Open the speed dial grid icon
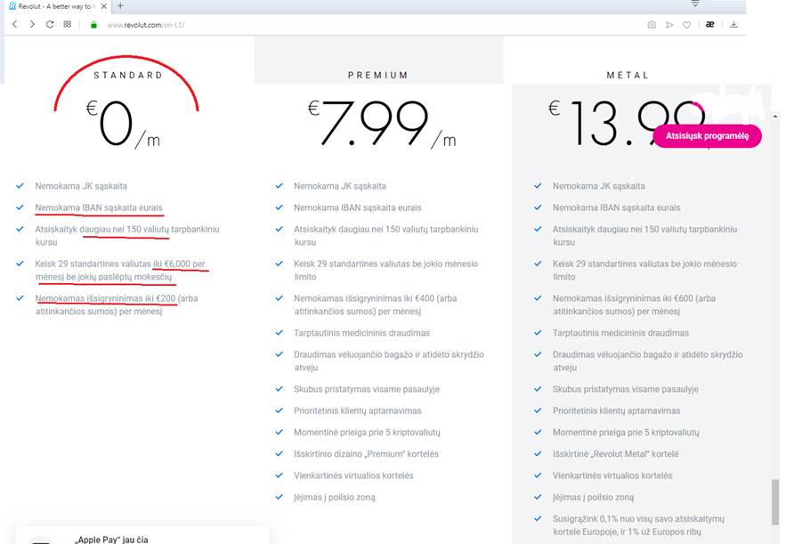The width and height of the screenshot is (786, 544). pyautogui.click(x=68, y=24)
